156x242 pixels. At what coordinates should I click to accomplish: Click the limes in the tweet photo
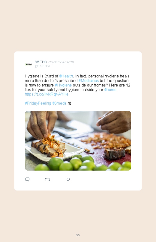(x=83, y=164)
